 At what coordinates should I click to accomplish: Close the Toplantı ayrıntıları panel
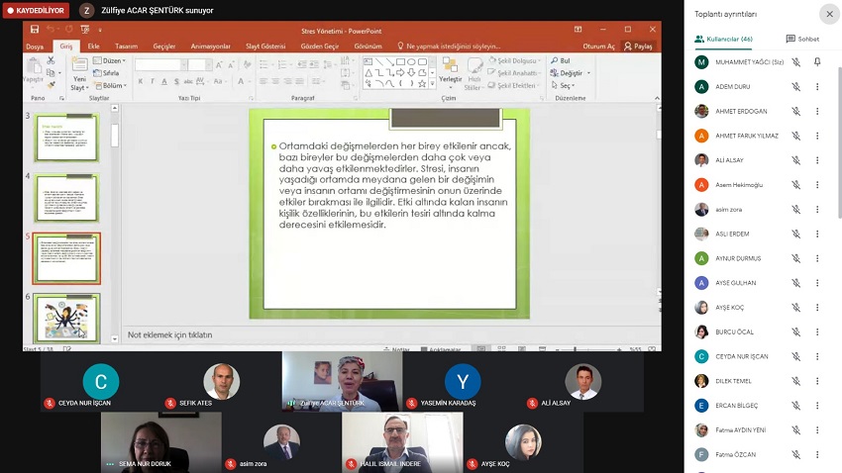click(828, 14)
